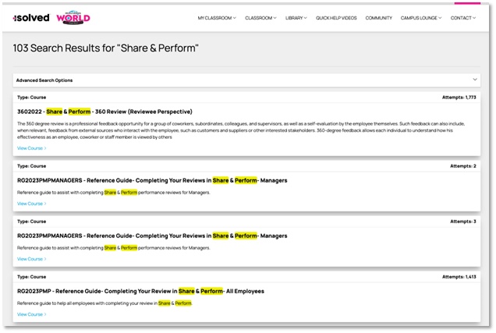Screen dimensions: 496x333
Task: Open the CLASSROOM dropdown menu
Action: (x=260, y=18)
